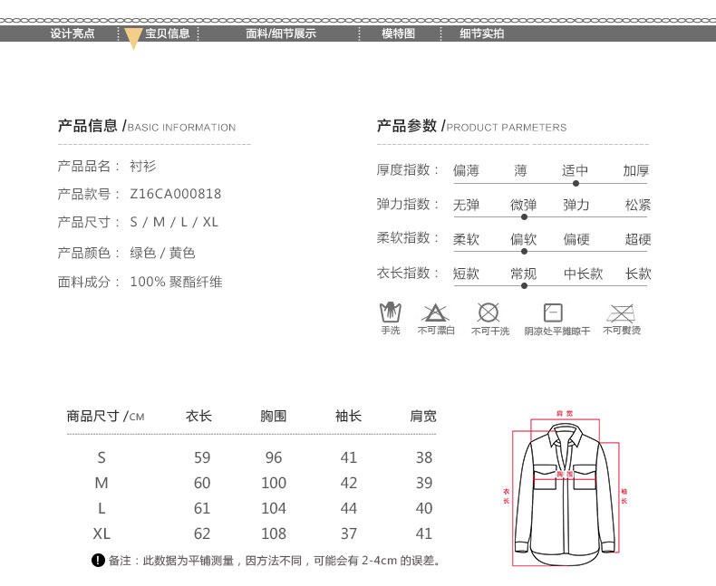Select the 模特图 tab
This screenshot has height=586, width=716.
tap(398, 34)
